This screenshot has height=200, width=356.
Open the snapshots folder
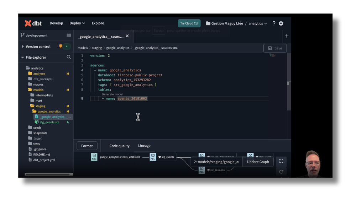[x=38, y=133]
